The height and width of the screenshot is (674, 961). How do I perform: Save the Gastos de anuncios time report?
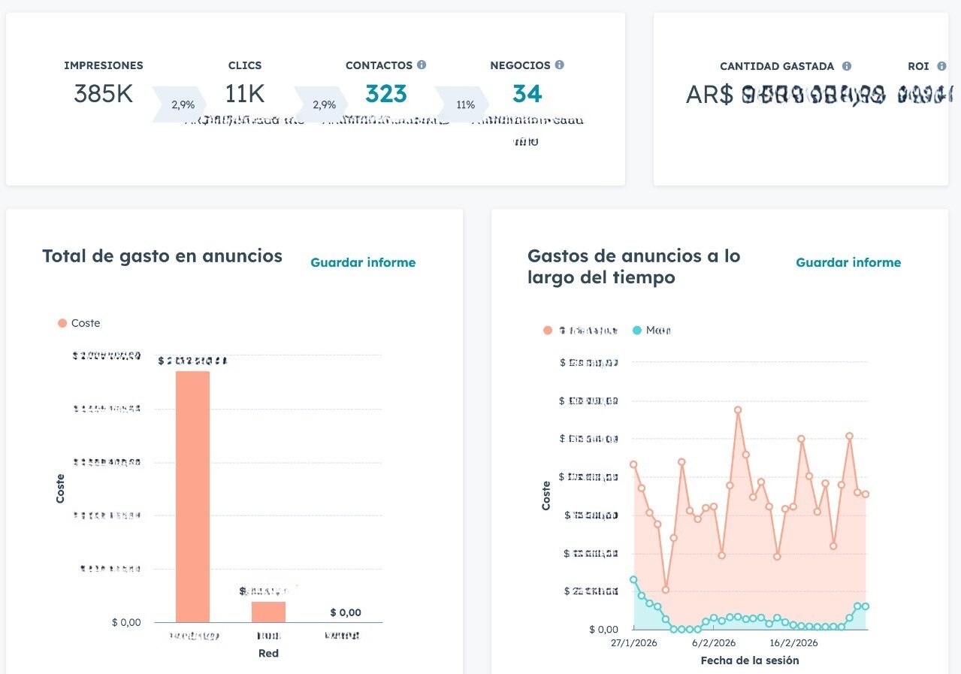848,262
